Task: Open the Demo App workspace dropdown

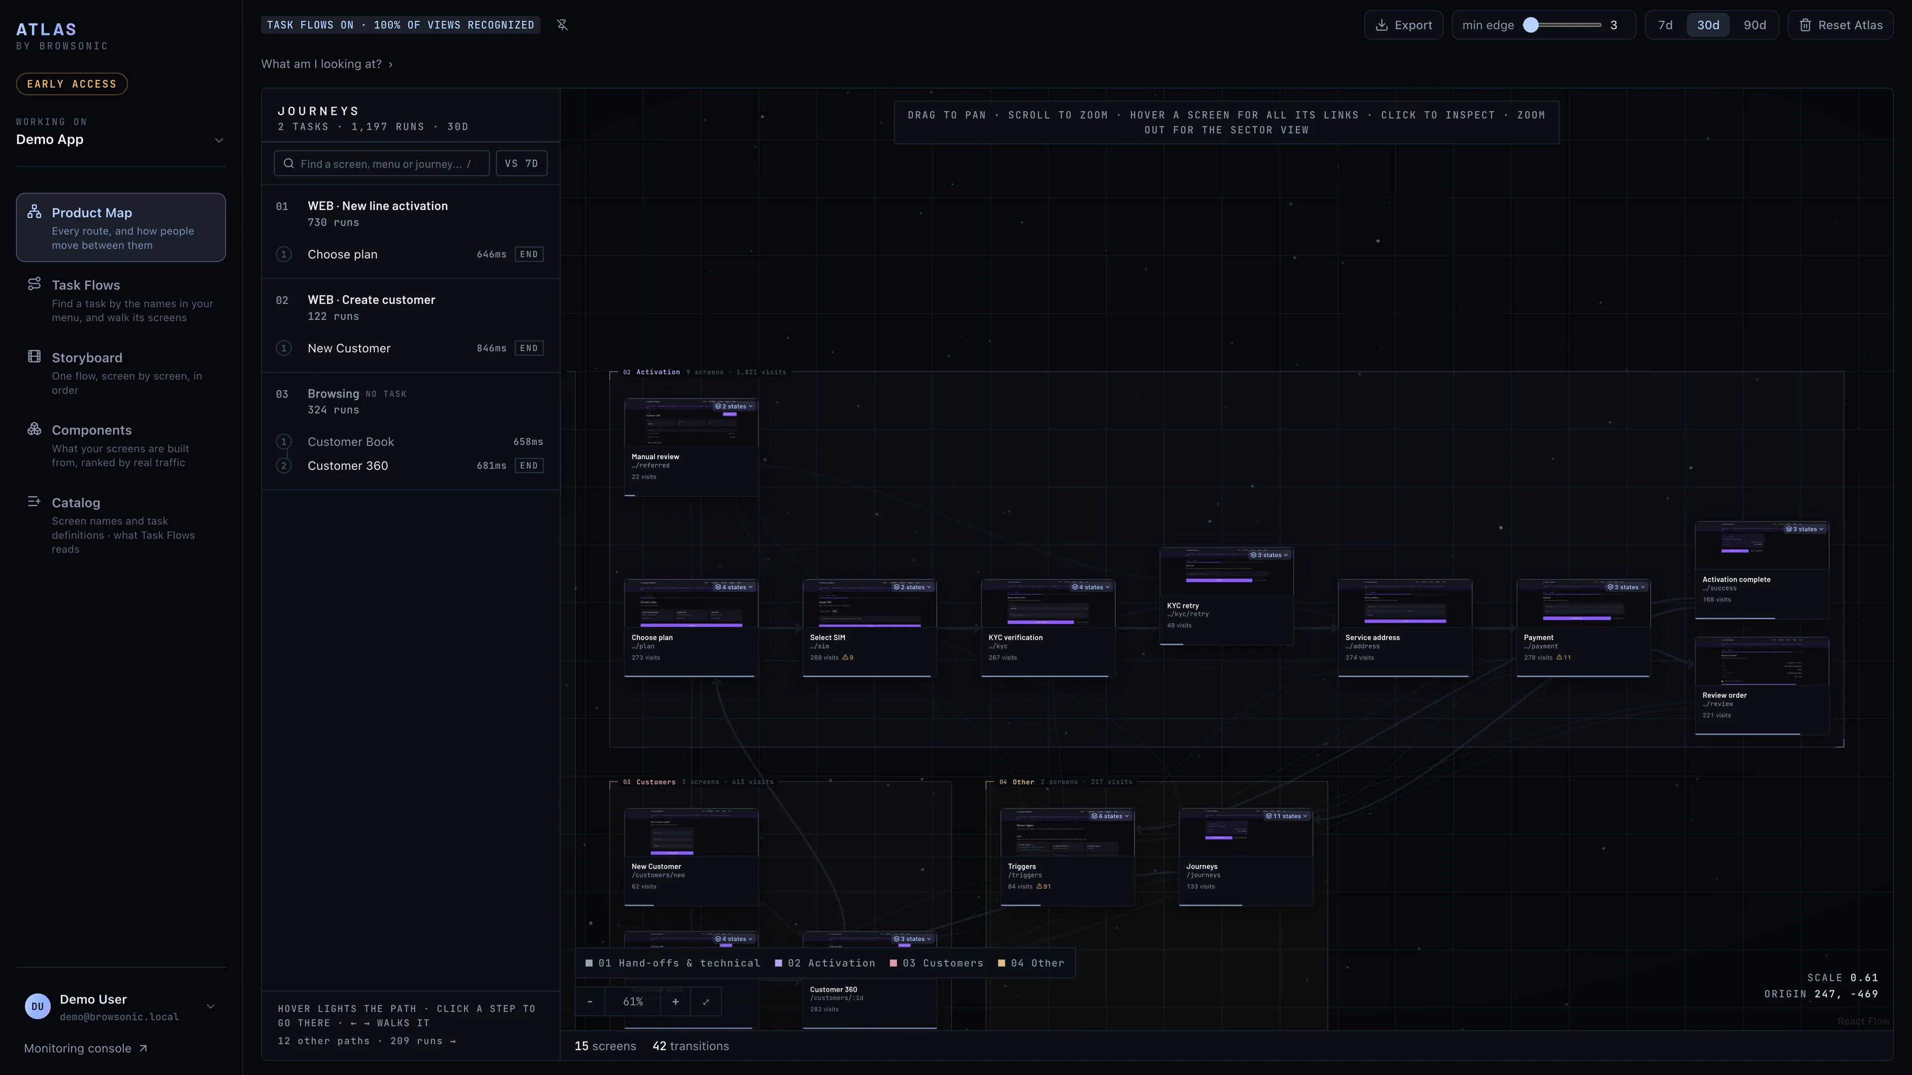Action: (120, 139)
